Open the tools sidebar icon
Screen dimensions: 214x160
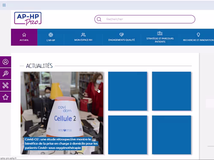[6, 85]
